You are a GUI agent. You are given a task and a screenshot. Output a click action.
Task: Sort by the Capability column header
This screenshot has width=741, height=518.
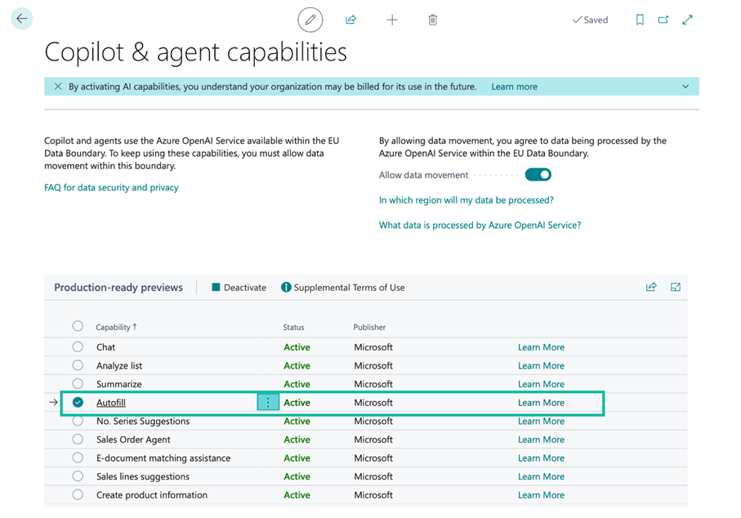116,327
